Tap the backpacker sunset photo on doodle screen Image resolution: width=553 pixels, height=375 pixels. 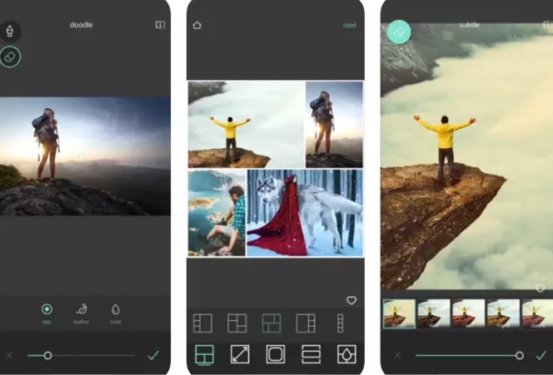[85, 156]
